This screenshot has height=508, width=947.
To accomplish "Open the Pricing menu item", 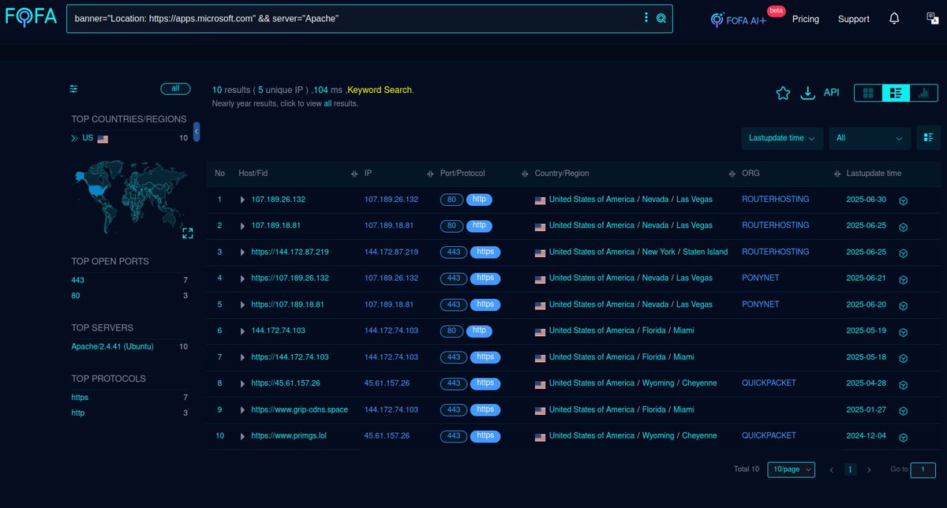I will tap(805, 18).
